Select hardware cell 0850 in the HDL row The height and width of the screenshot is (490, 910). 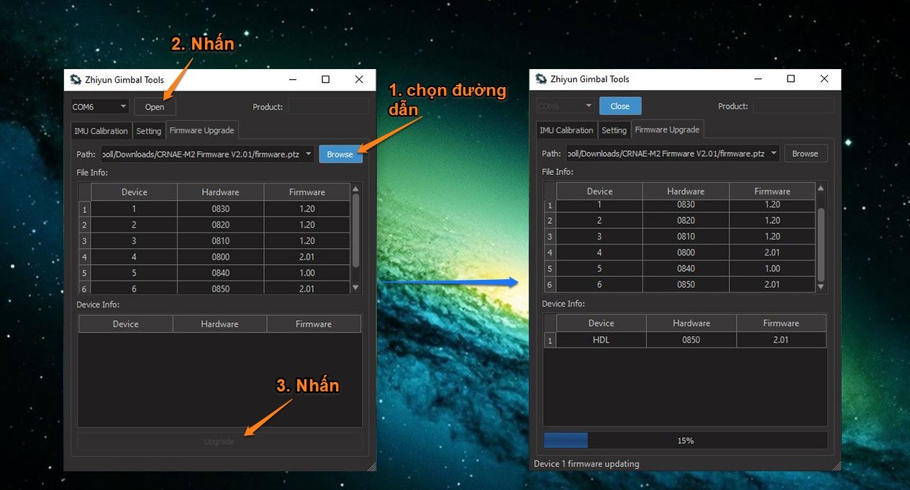[x=691, y=340]
